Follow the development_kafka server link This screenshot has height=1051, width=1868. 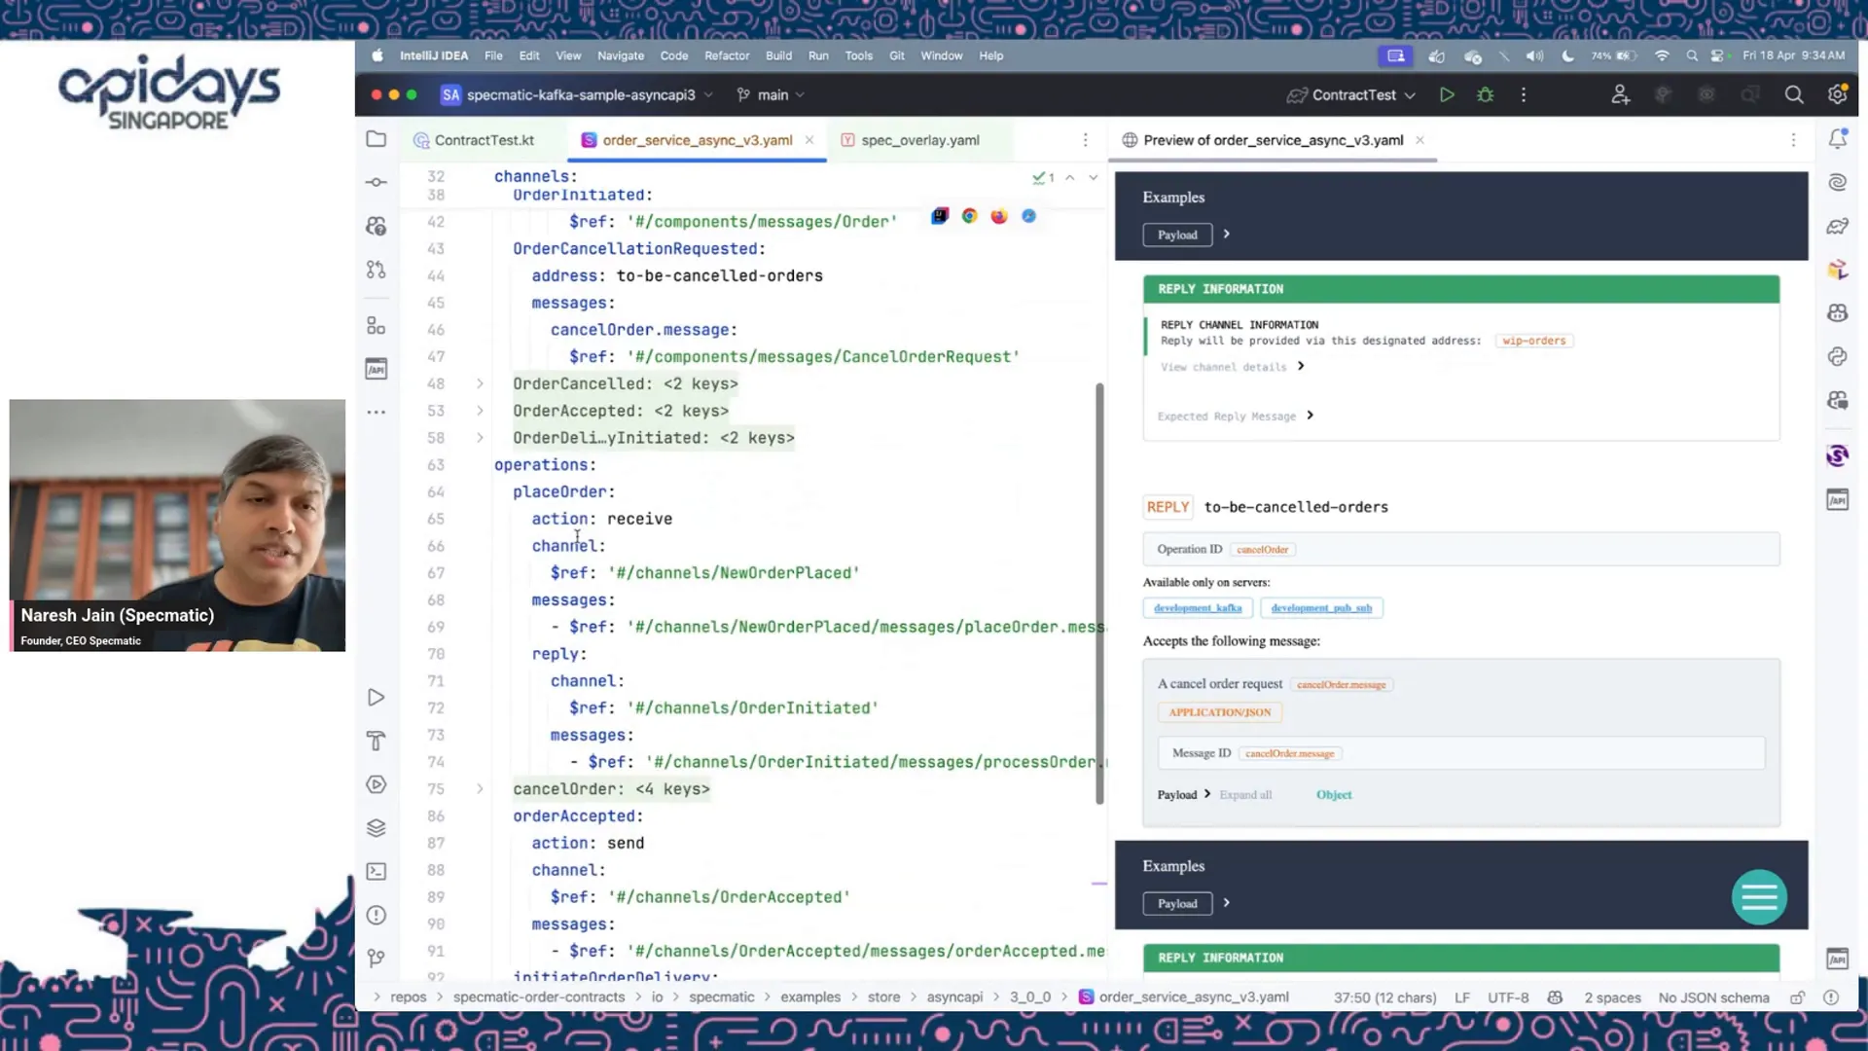click(x=1198, y=608)
